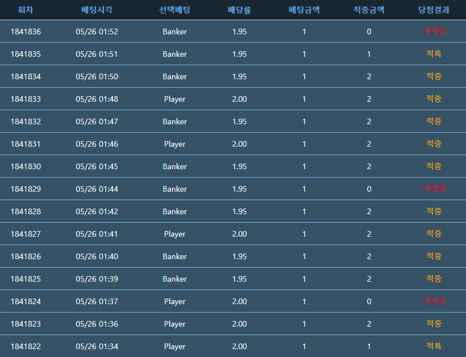The width and height of the screenshot is (466, 357).
Task: Click bet time 05/26 01:42
Action: click(x=97, y=211)
